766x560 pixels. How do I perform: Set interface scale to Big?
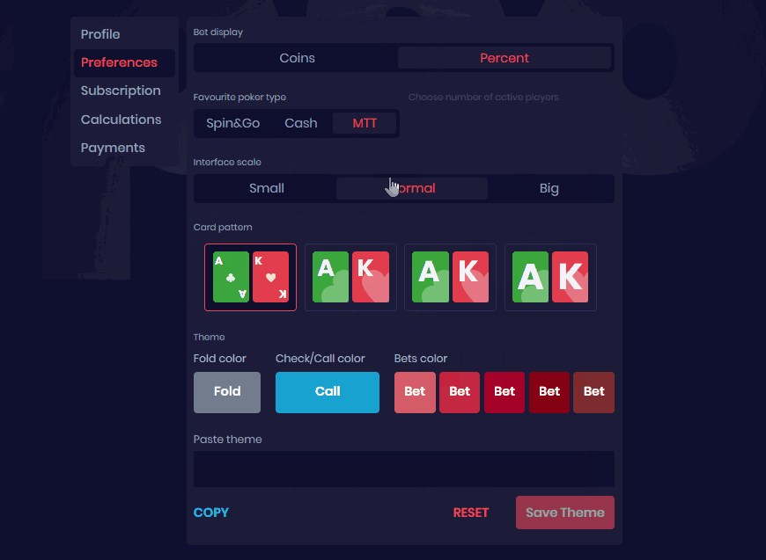pos(549,188)
